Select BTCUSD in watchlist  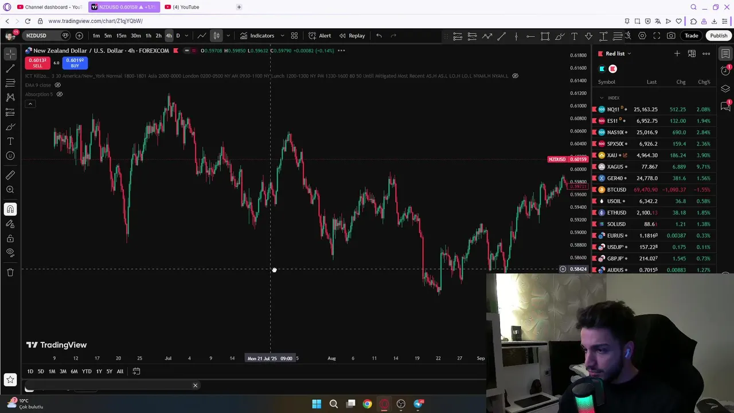[x=654, y=189]
